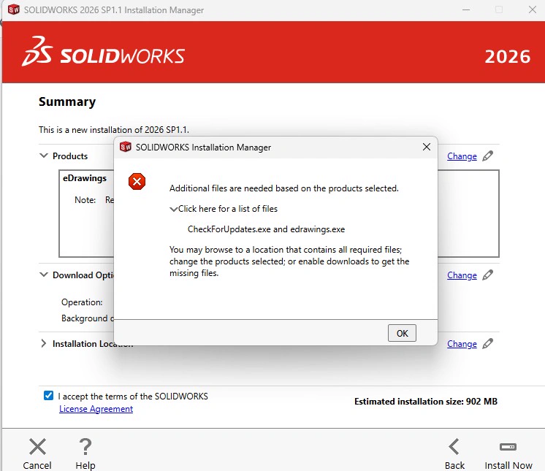Collapse the Download Options section

44,275
